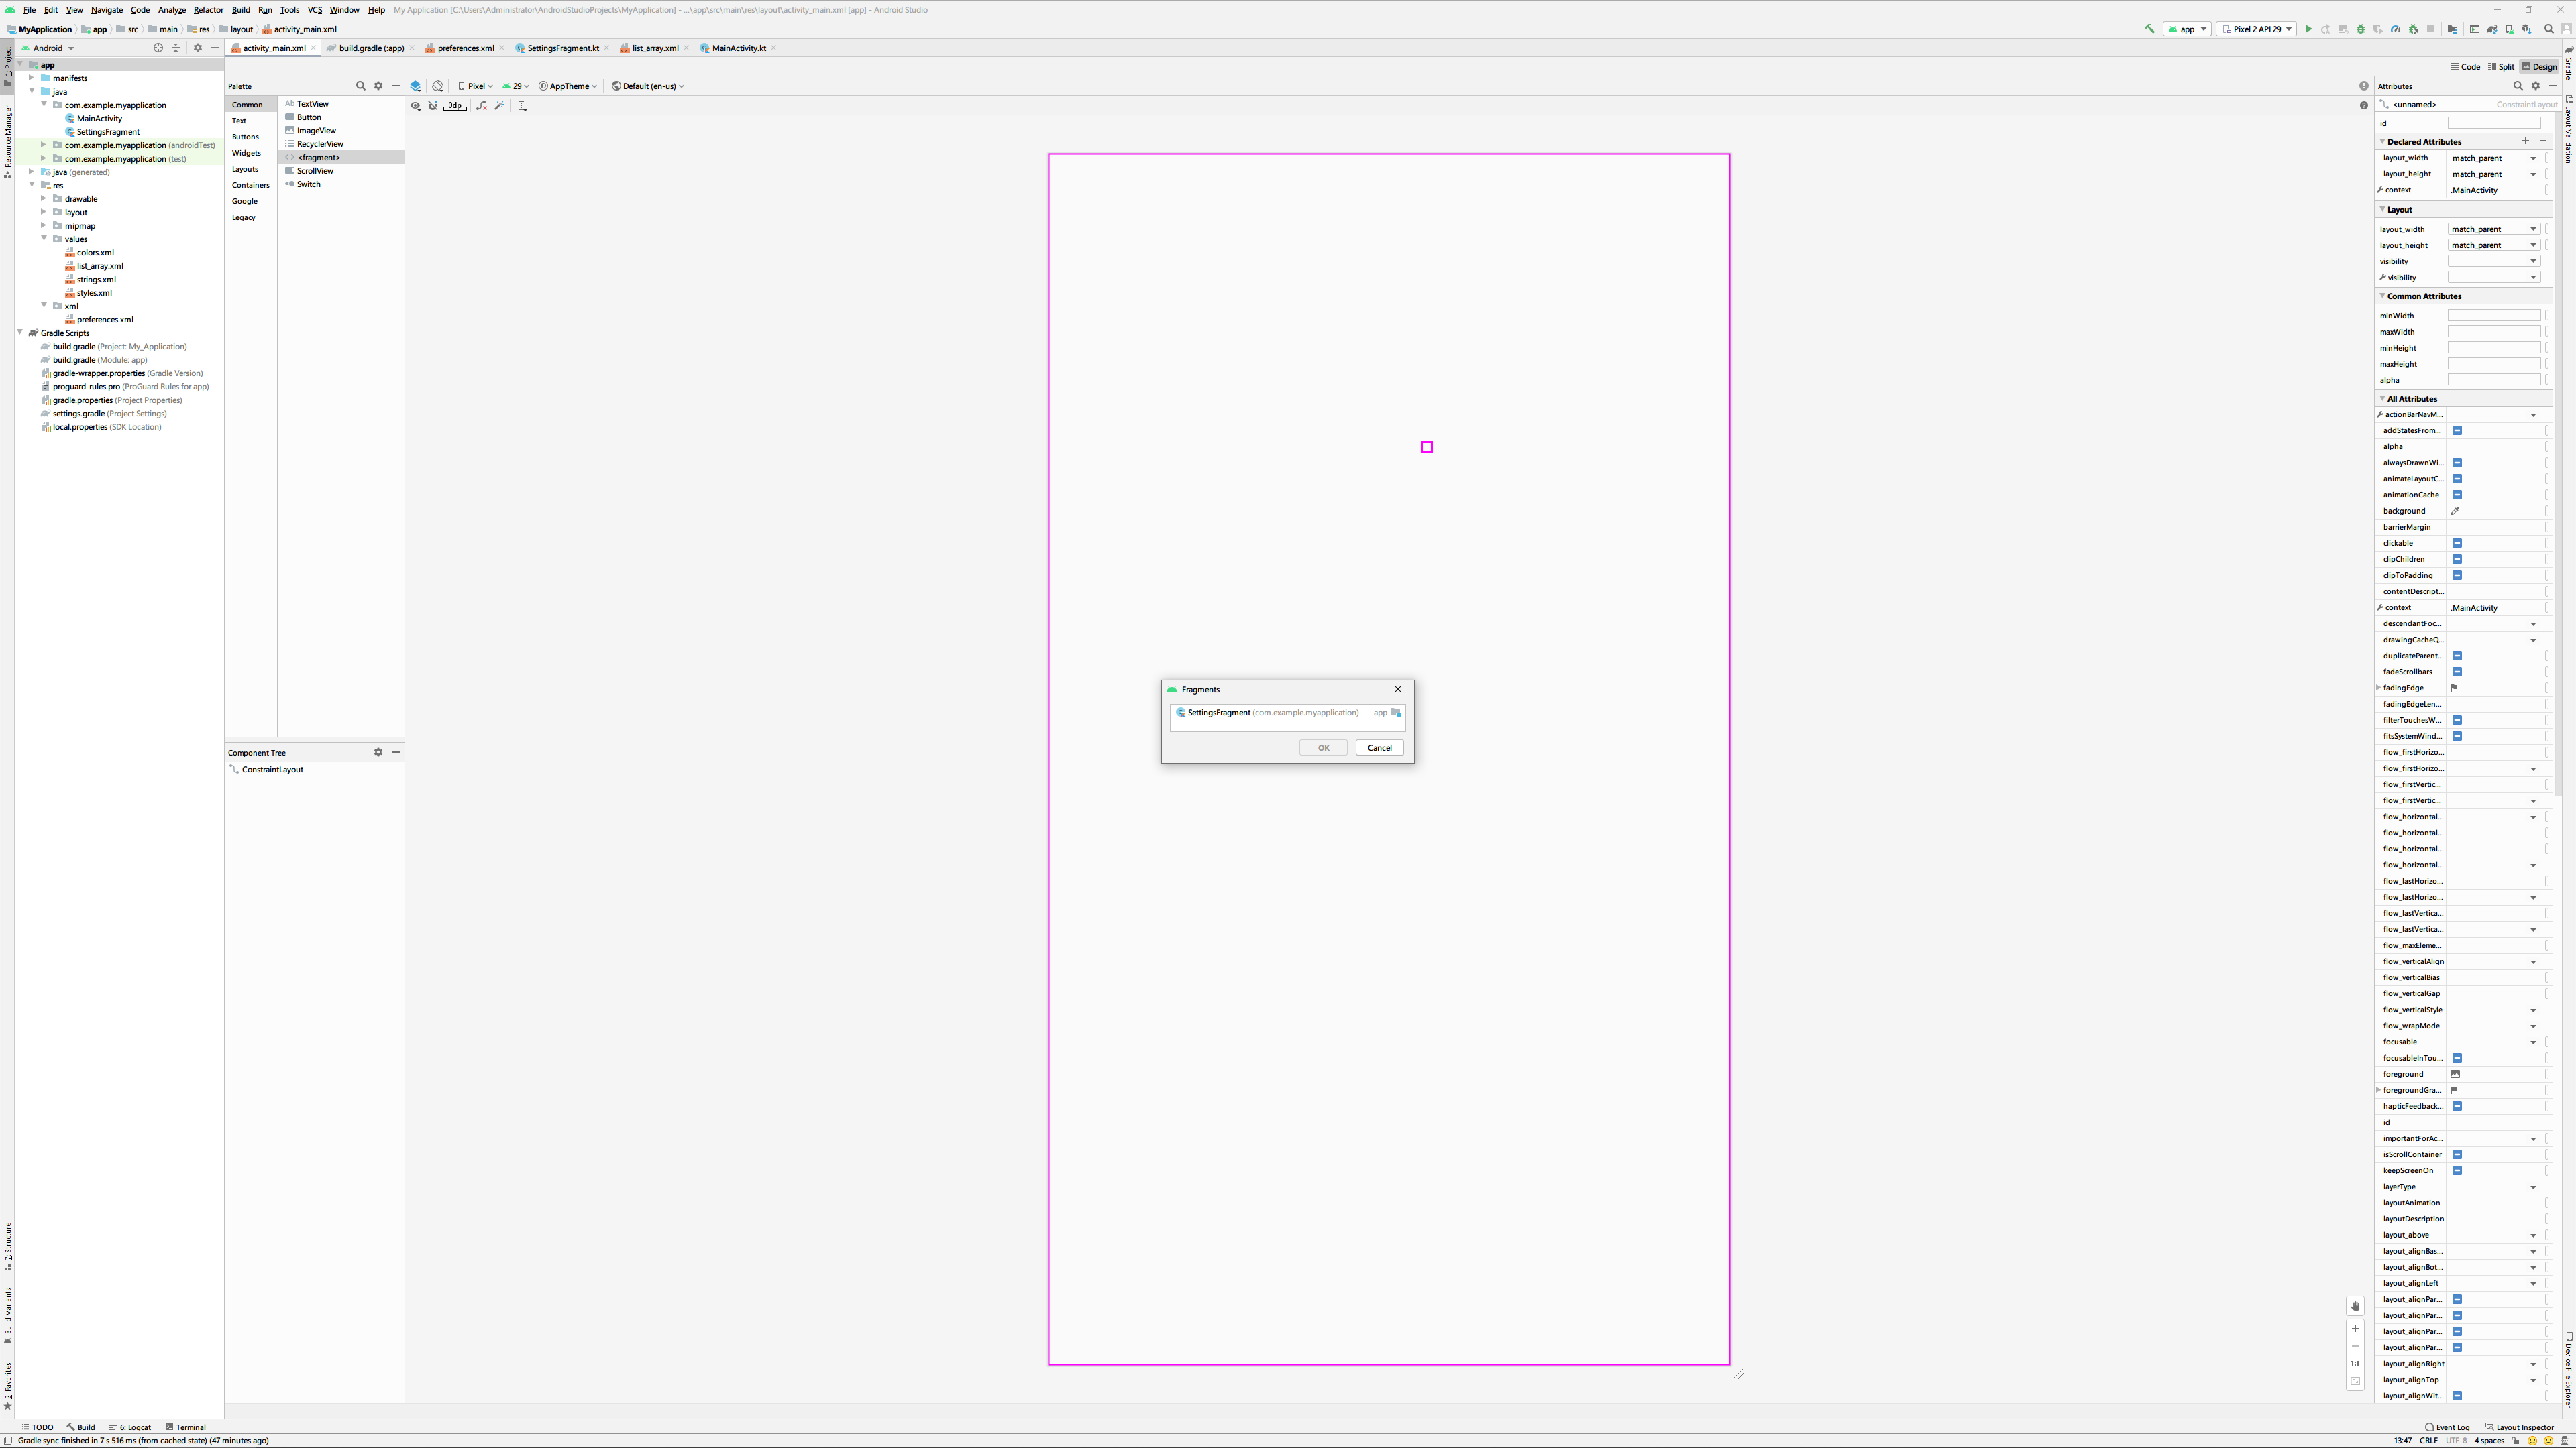Switch to the Split view mode

2501,67
